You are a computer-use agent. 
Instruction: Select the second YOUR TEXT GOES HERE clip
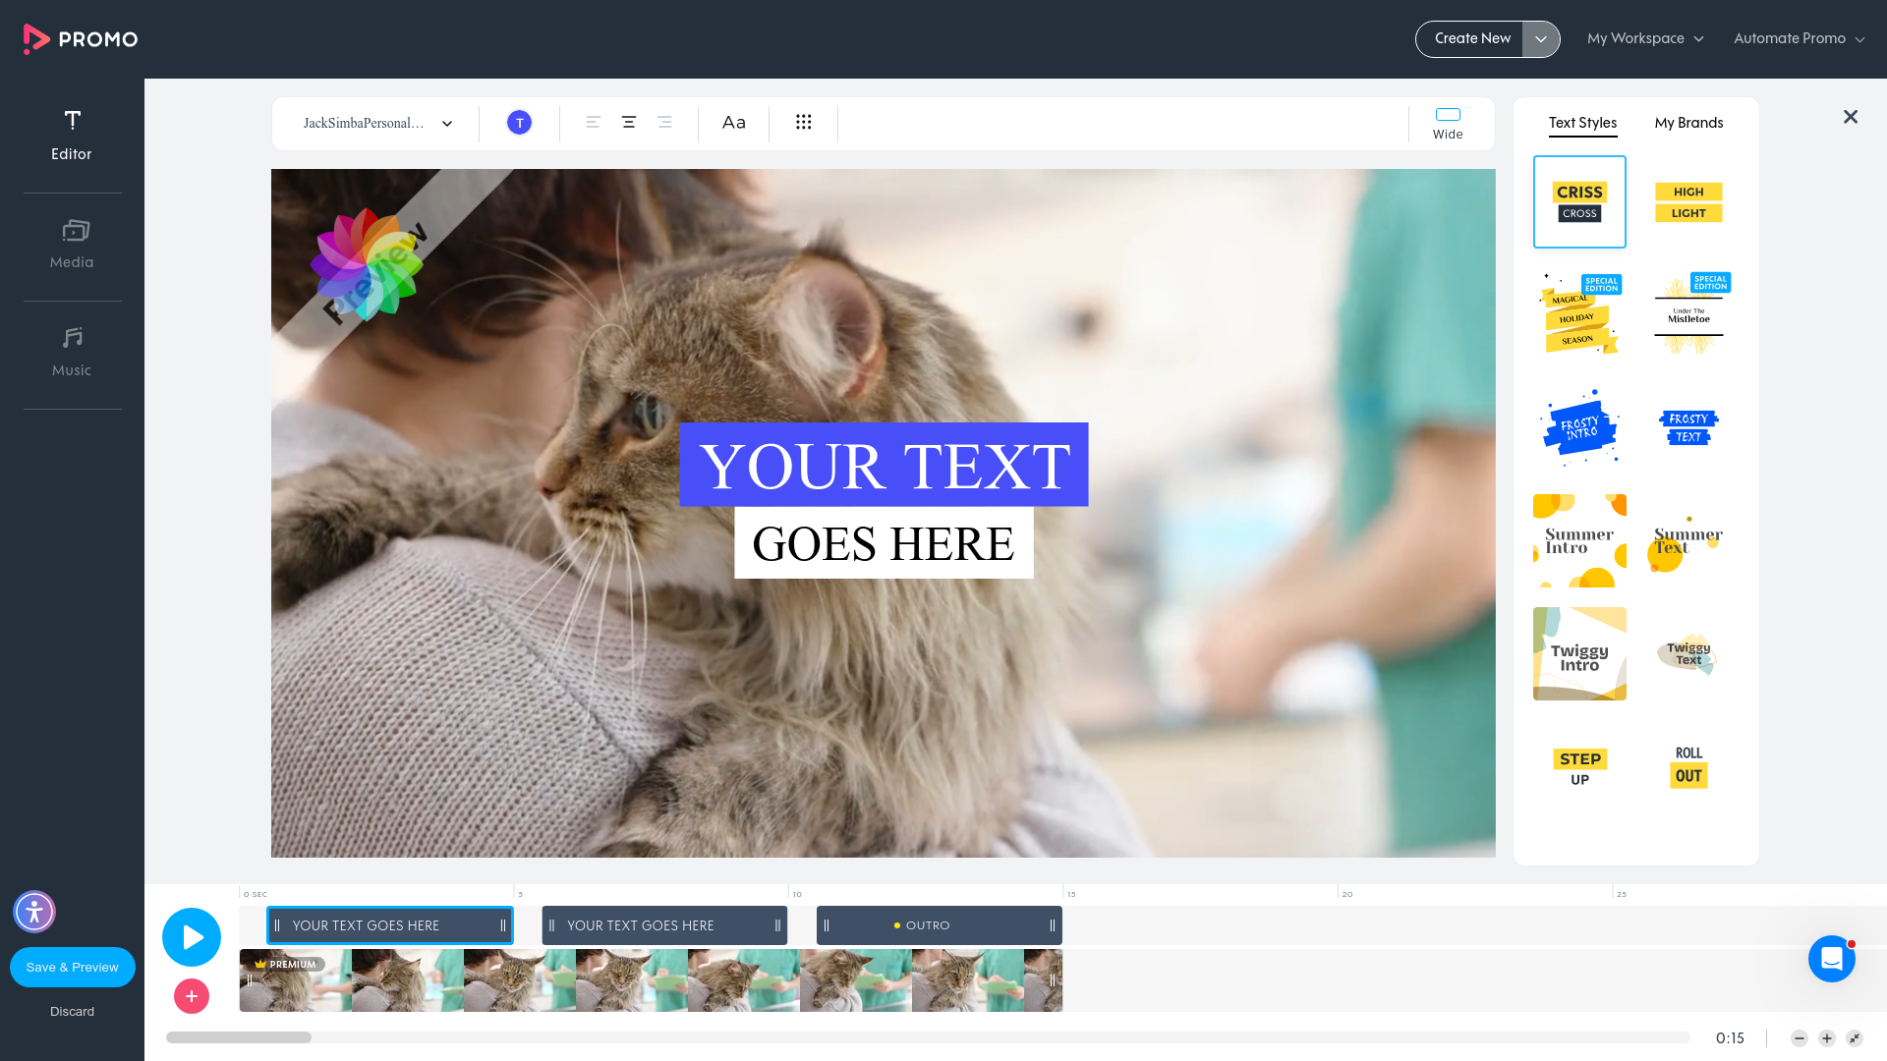tap(664, 925)
